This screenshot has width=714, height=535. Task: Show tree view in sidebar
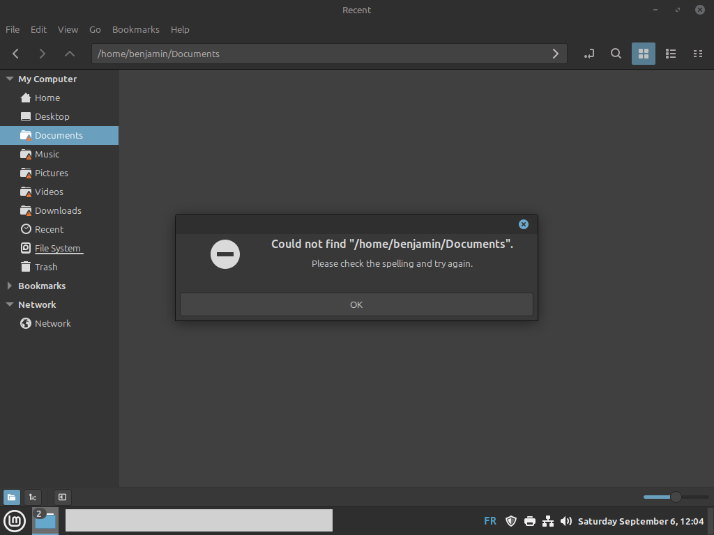coord(33,497)
